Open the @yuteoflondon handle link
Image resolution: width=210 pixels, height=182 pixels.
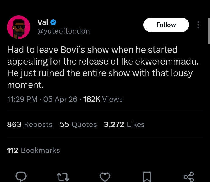[x=64, y=31]
